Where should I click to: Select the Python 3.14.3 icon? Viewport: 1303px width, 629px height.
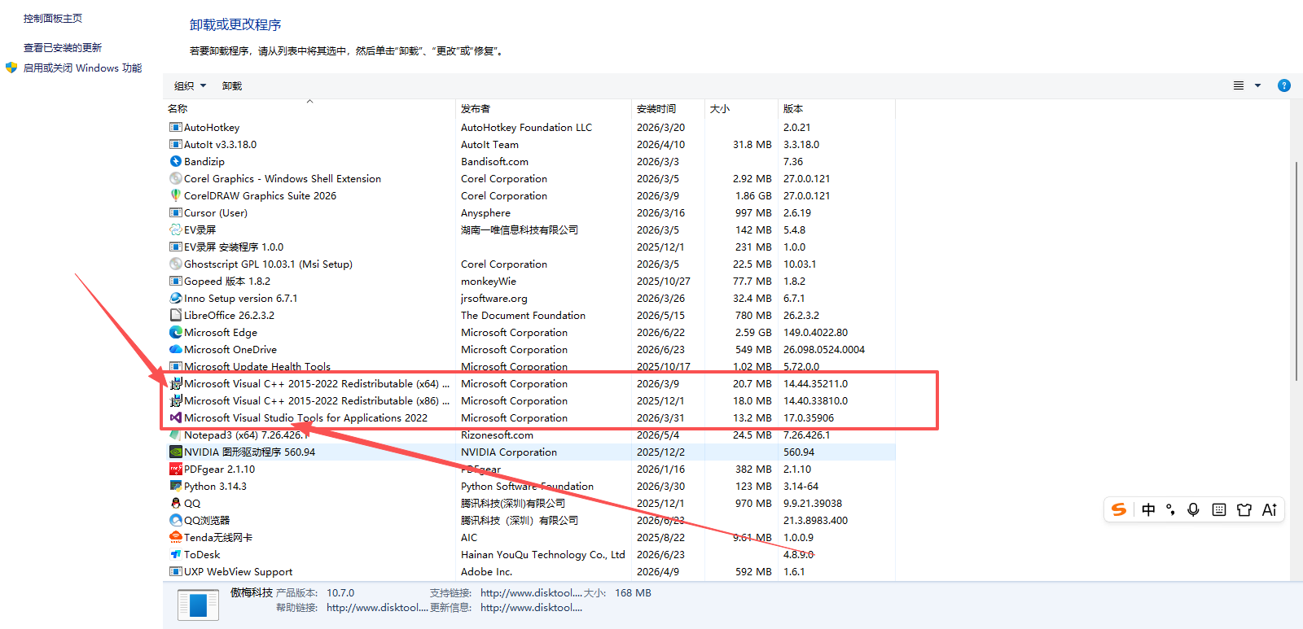(x=175, y=486)
